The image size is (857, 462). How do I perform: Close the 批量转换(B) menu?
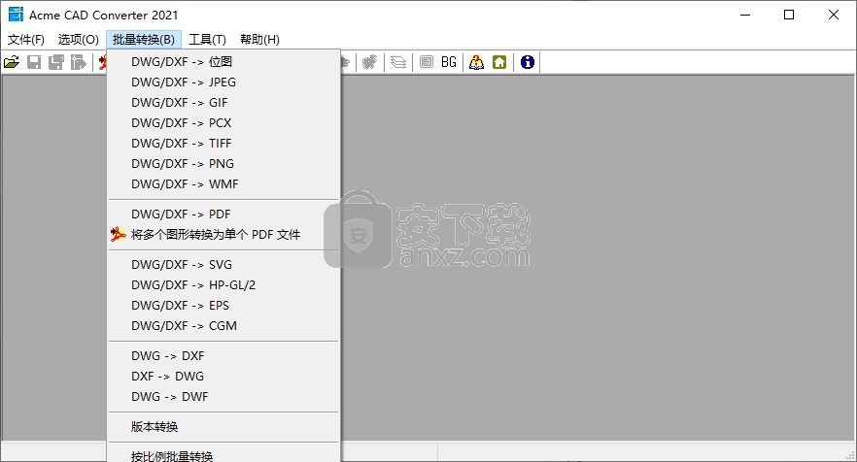tap(144, 40)
